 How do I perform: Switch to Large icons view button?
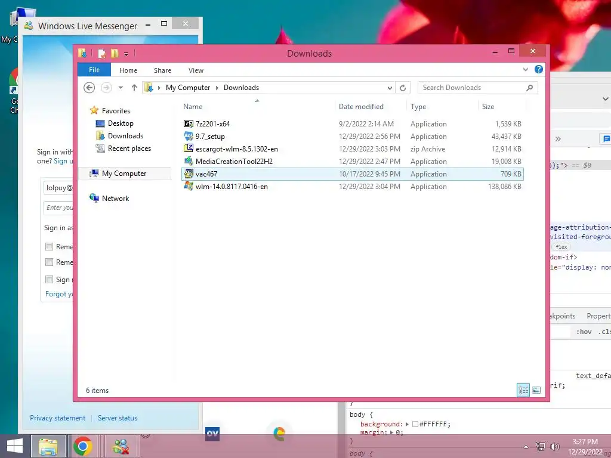coord(536,390)
